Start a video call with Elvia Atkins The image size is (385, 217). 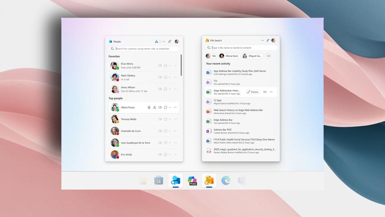tap(160, 65)
